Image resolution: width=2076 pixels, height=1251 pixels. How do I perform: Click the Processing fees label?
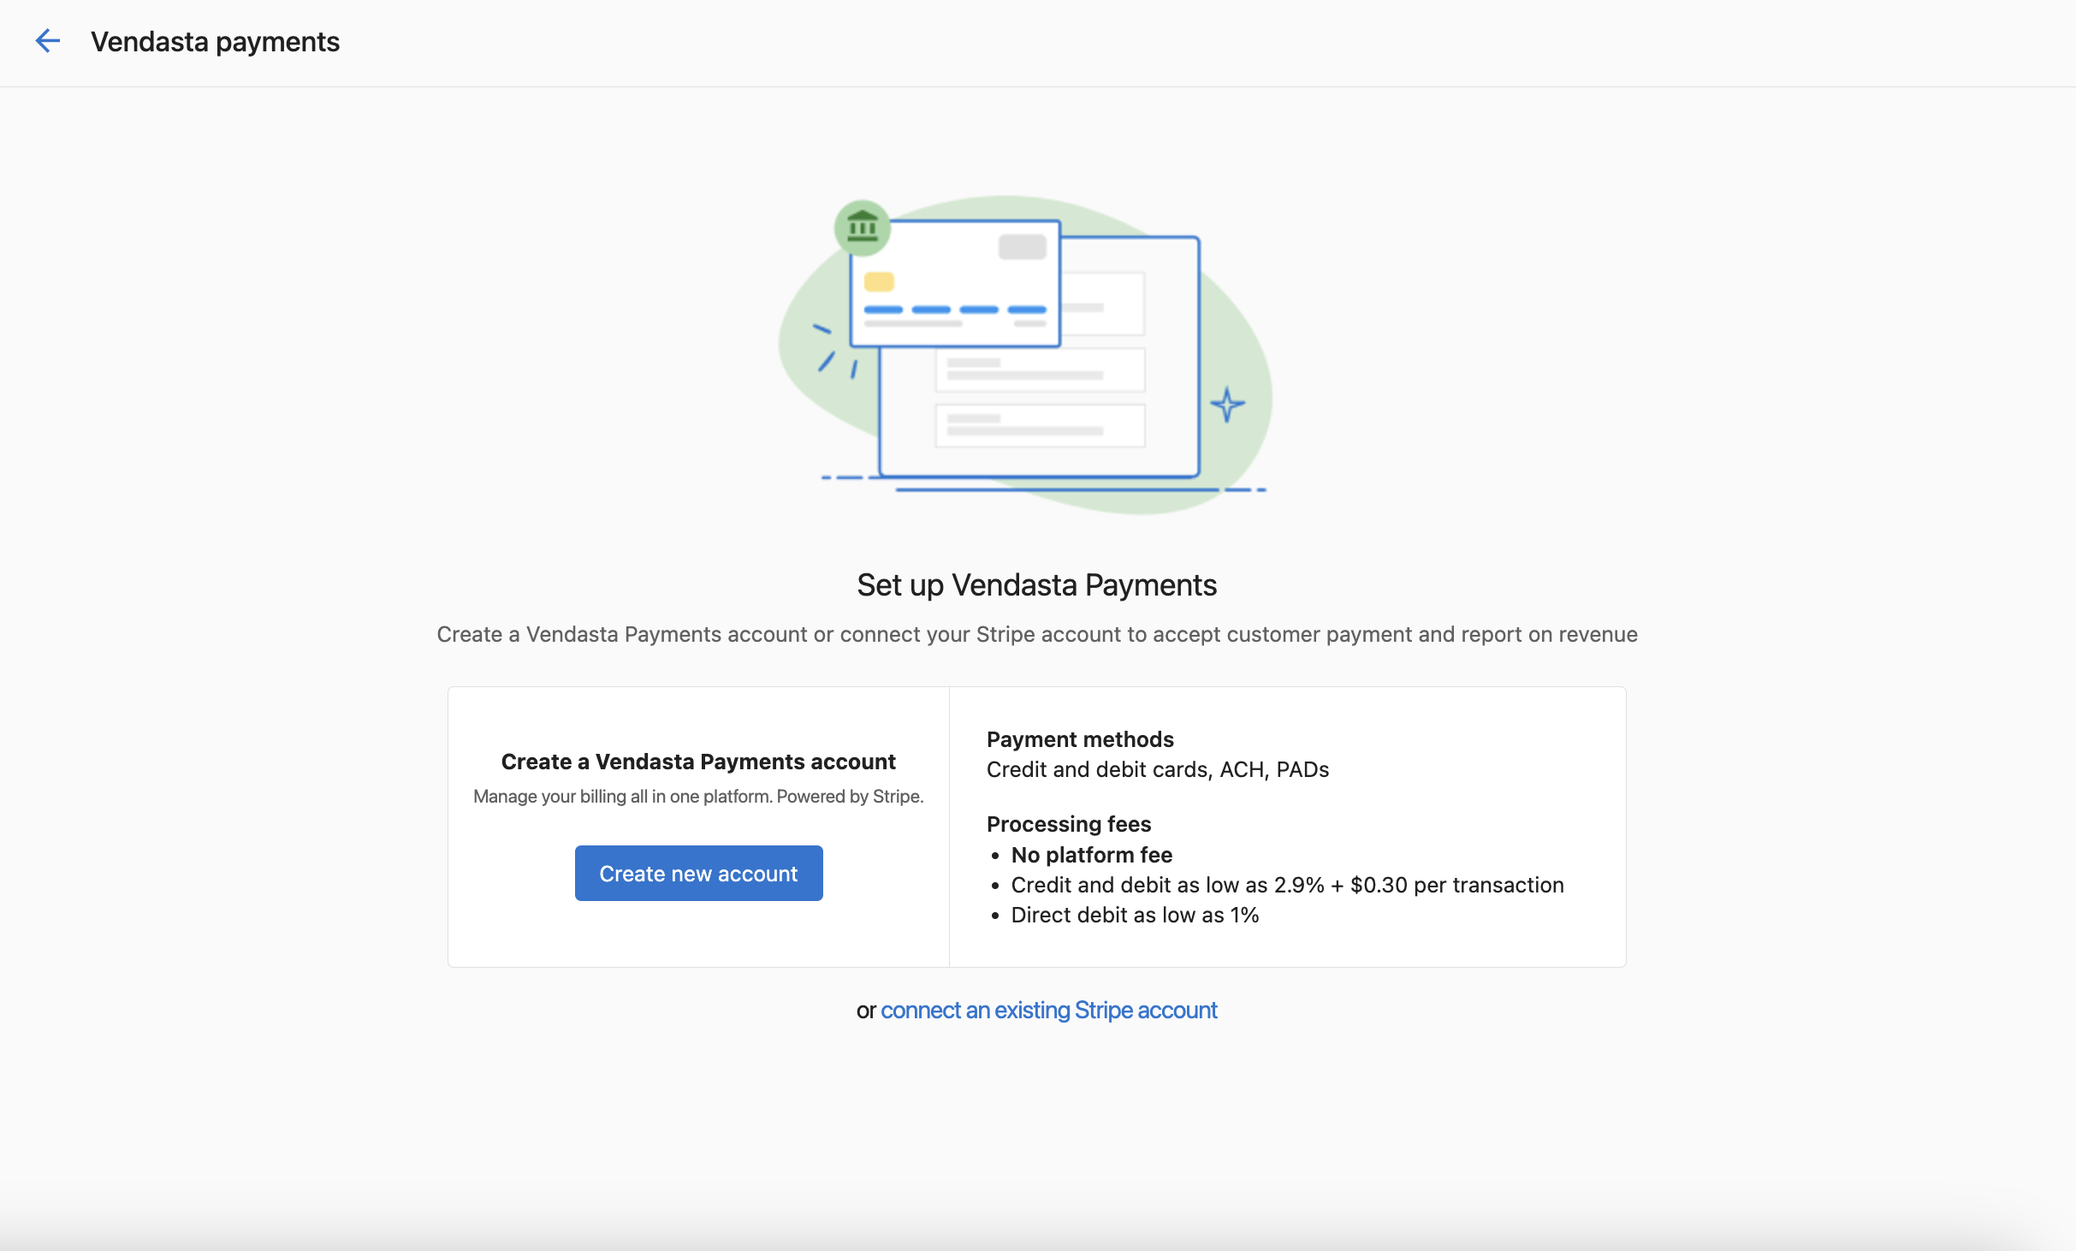point(1069,824)
